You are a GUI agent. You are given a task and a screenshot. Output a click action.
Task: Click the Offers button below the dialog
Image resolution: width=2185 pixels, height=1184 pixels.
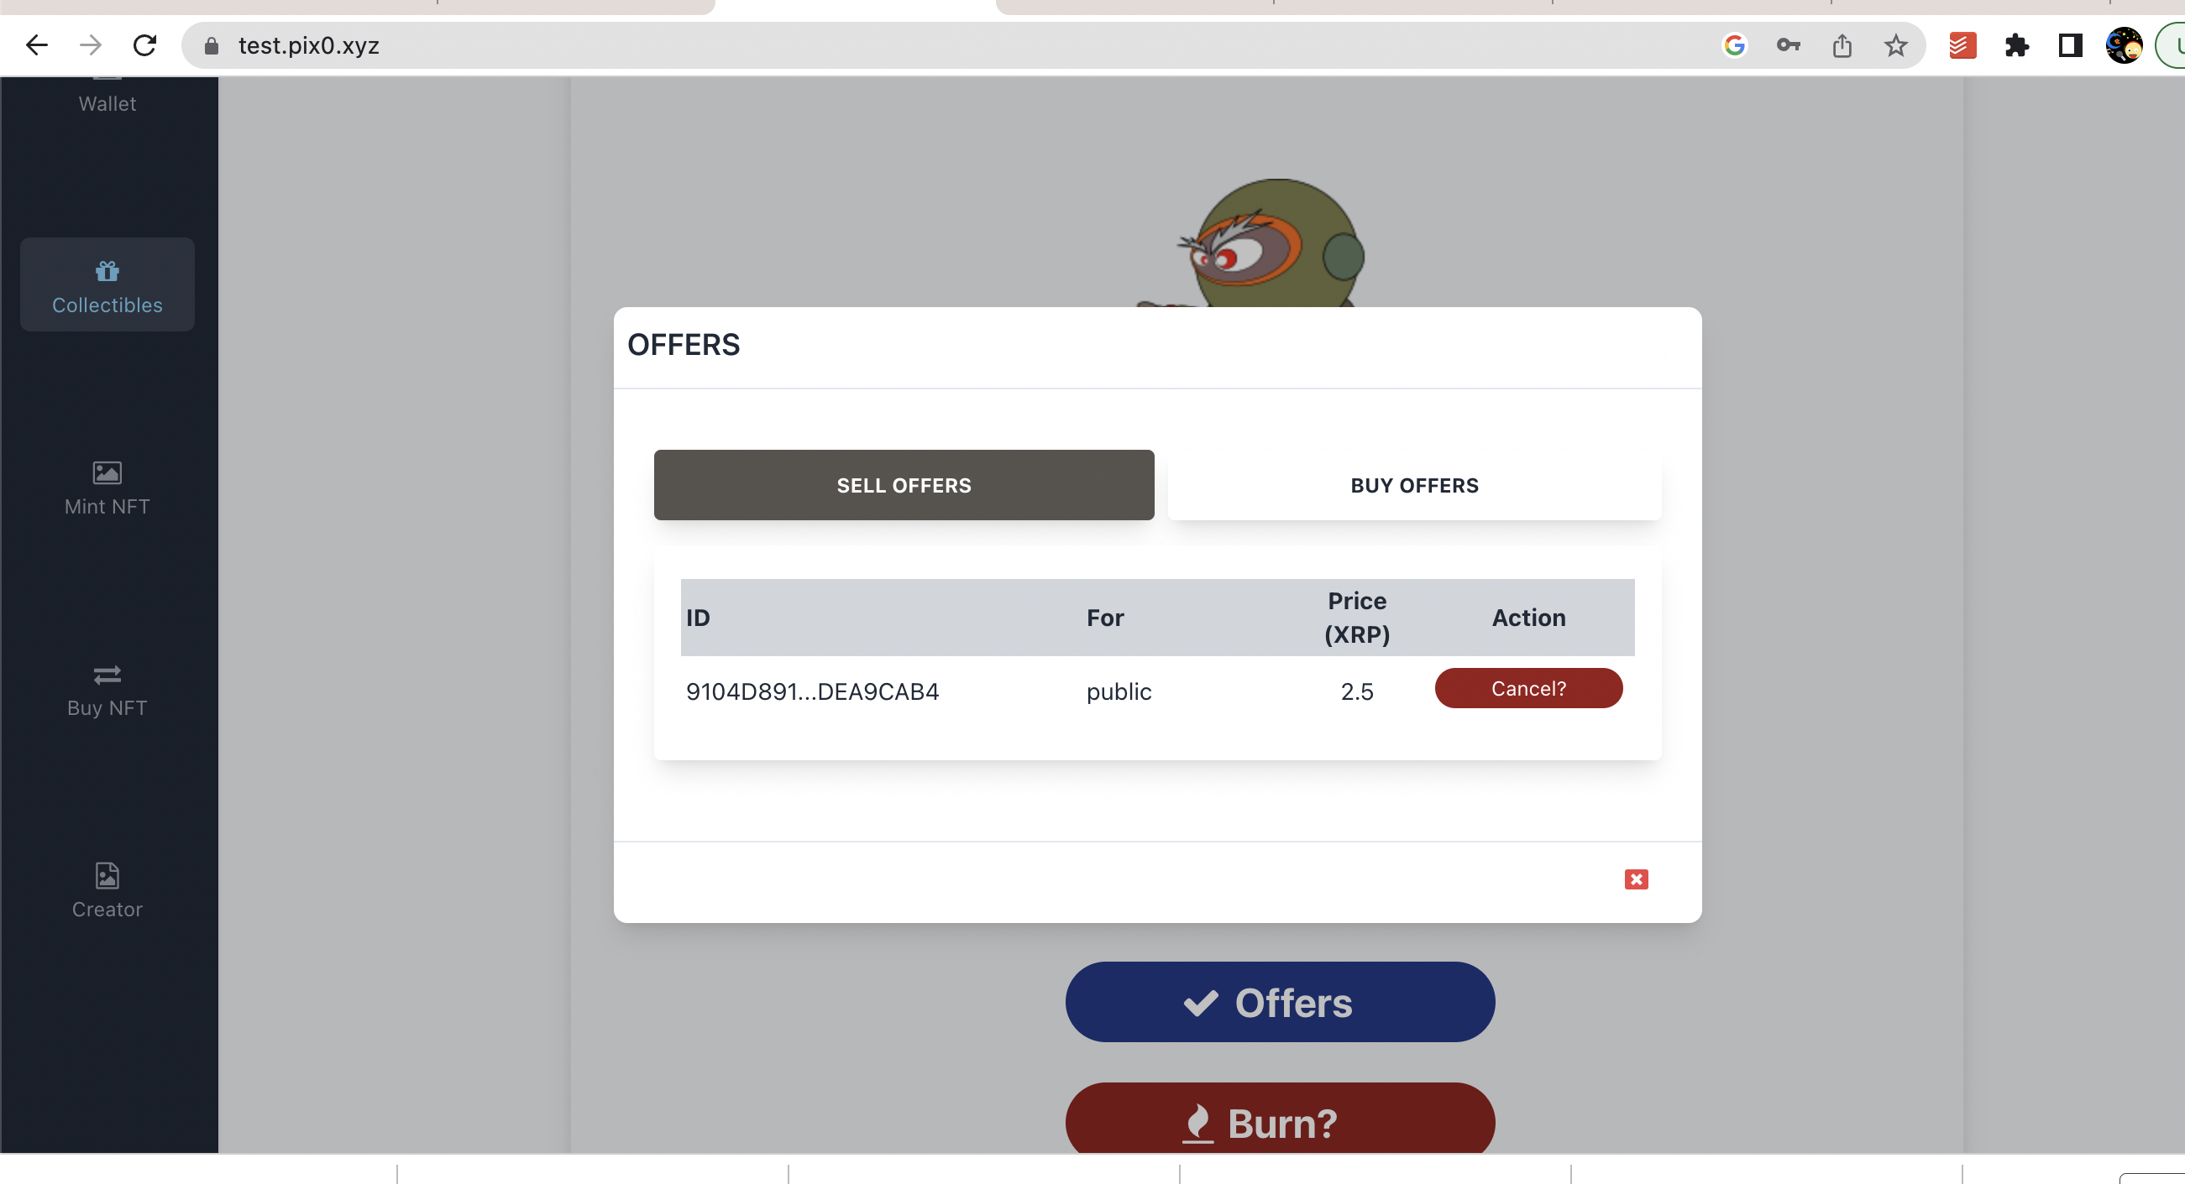(1279, 1002)
